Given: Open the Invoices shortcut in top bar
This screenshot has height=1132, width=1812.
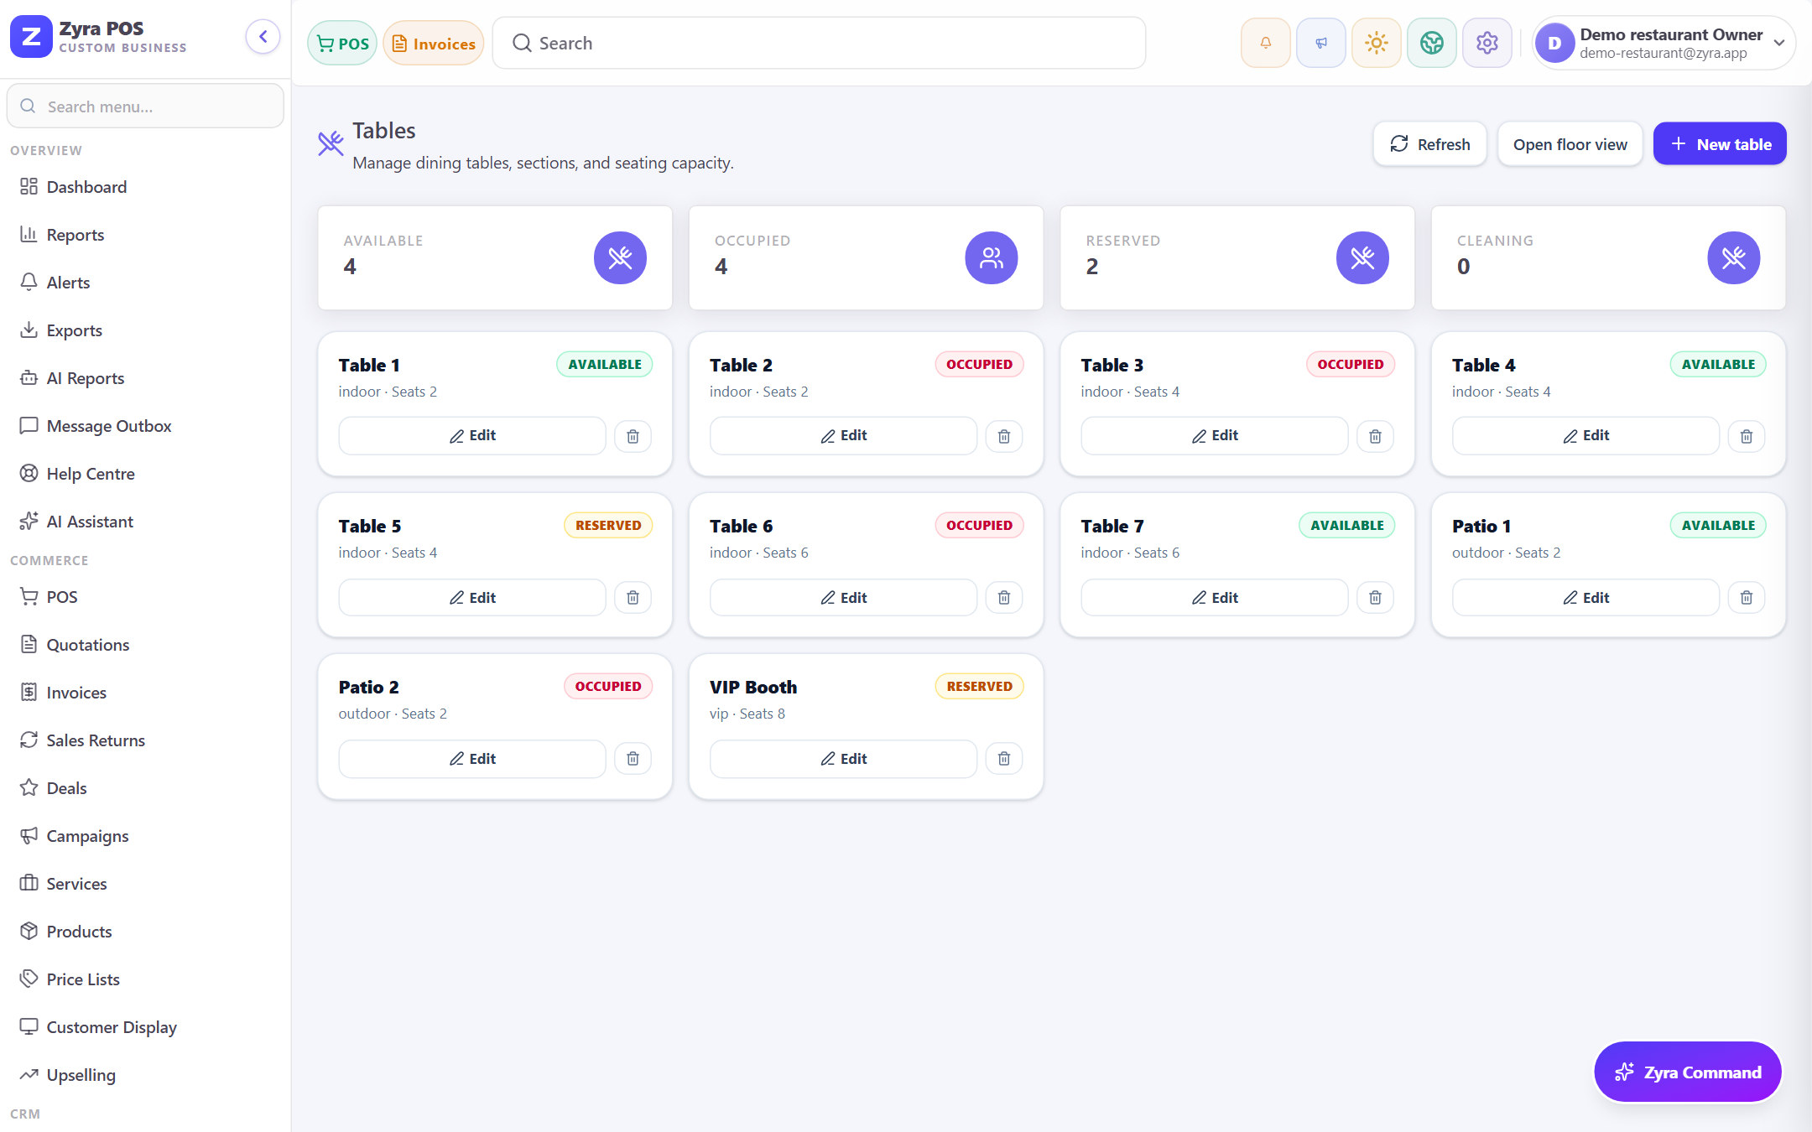Looking at the screenshot, I should [434, 43].
